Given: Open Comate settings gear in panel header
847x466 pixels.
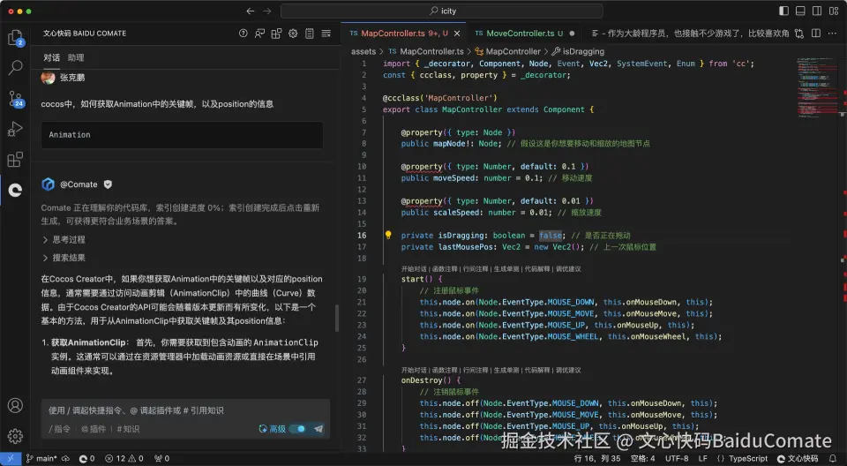Looking at the screenshot, I should (x=293, y=34).
